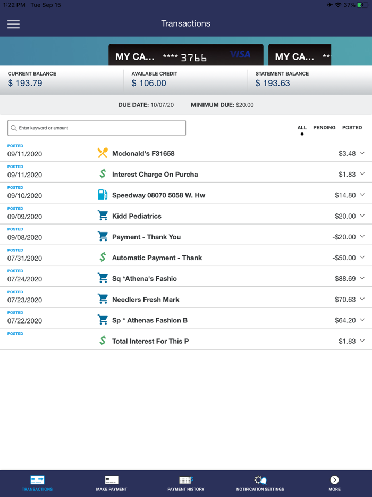Tap the Speedway 08070 5058 W. Hw name
372x497 pixels.
158,195
